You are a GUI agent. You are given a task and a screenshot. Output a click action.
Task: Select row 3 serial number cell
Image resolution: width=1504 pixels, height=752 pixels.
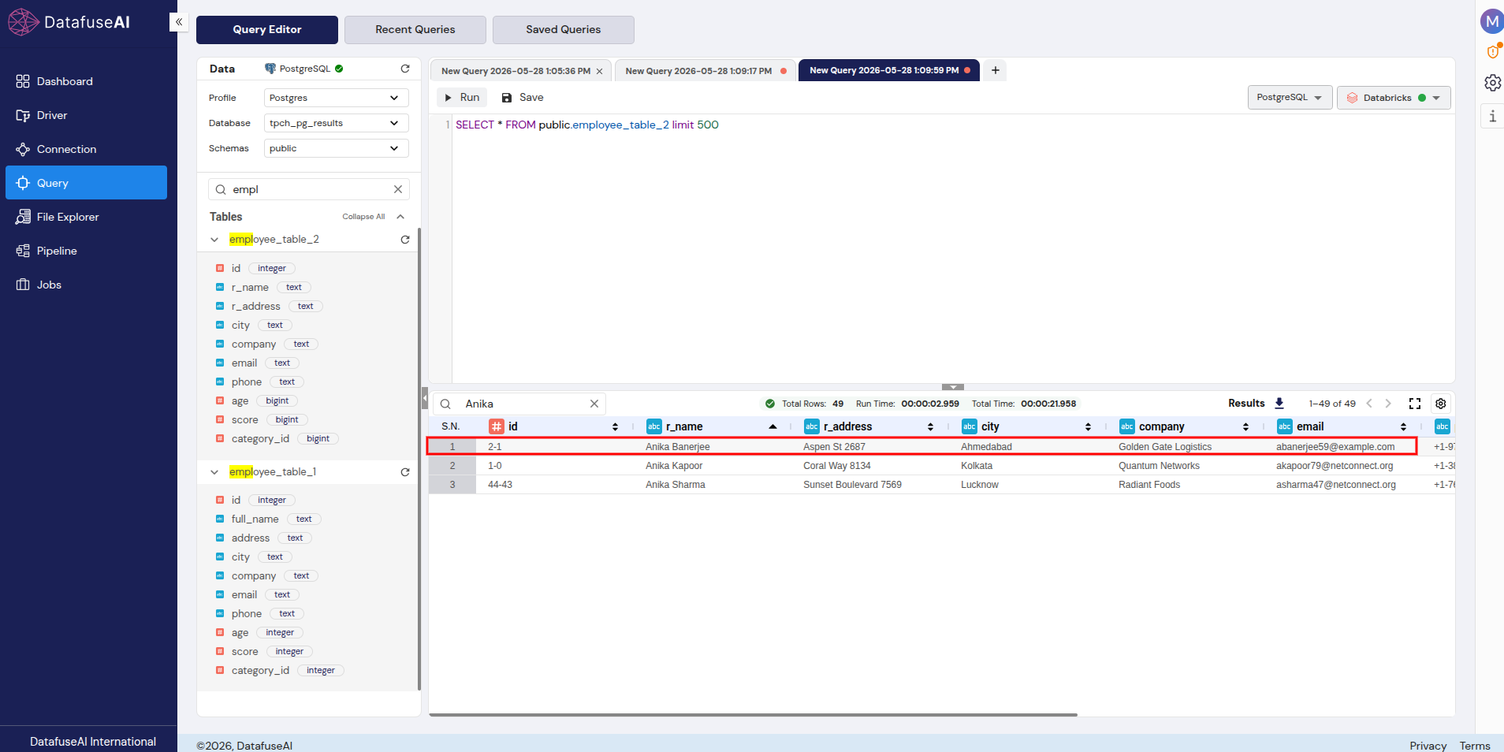coord(452,485)
